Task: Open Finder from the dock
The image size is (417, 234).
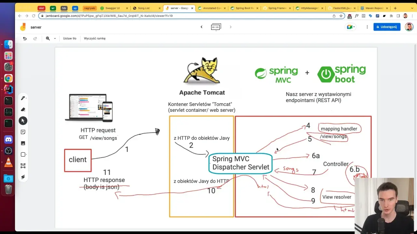Action: 8,44
